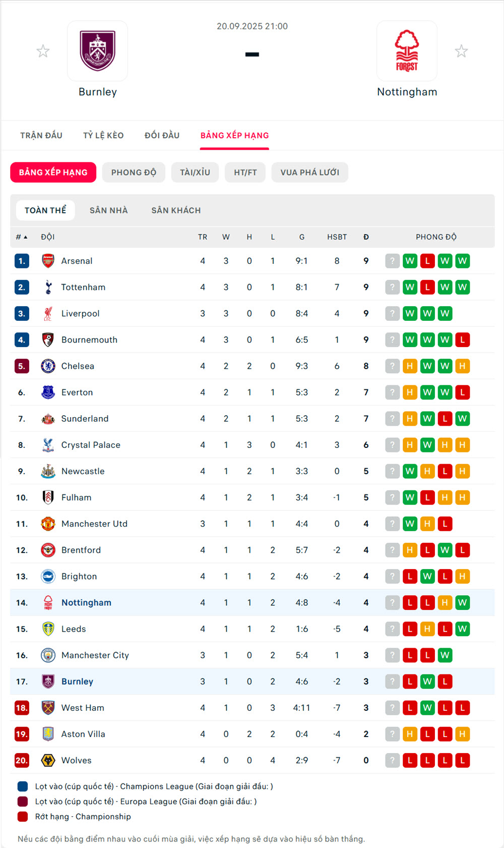The image size is (504, 848).
Task: Select the SÂN NHÀ standings filter
Action: 109,210
